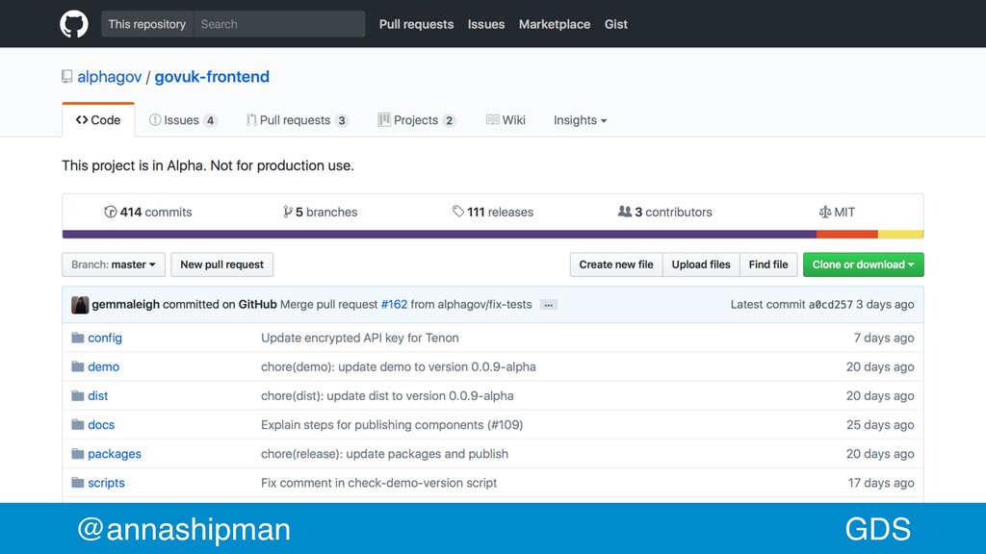Open the config folder icon
Screen dimensions: 986x554
click(78, 338)
